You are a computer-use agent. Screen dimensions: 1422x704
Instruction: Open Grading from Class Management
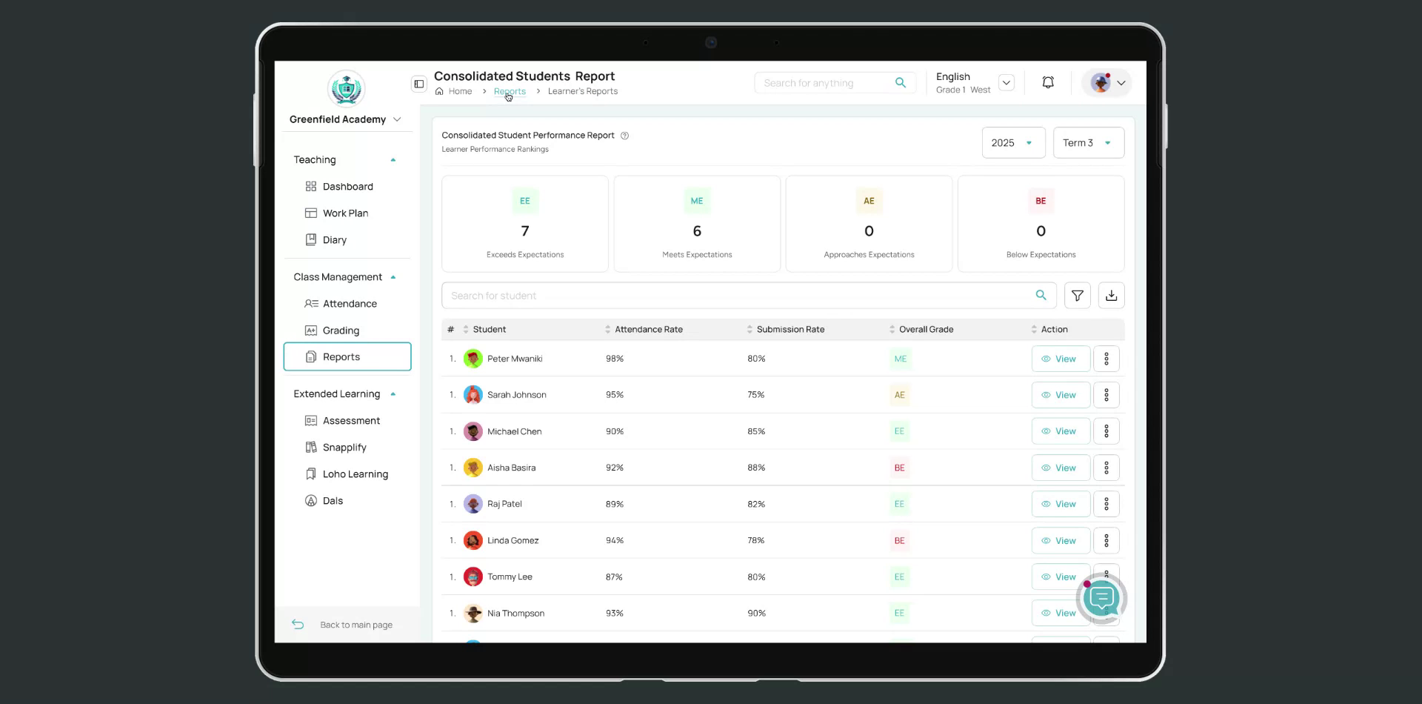click(x=341, y=331)
